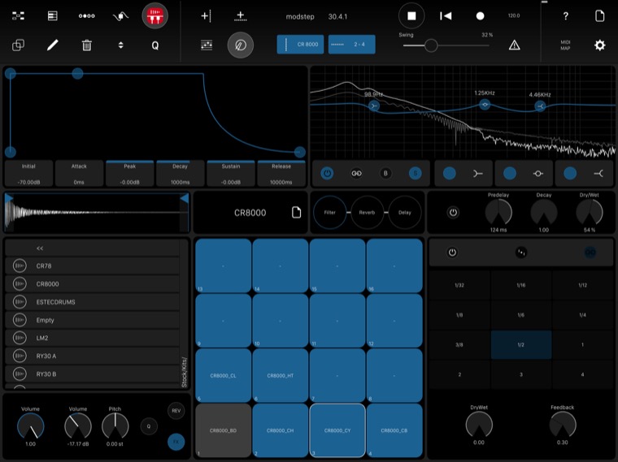Open the mixer sliders icon
Image resolution: width=618 pixels, height=462 pixels.
tap(207, 45)
